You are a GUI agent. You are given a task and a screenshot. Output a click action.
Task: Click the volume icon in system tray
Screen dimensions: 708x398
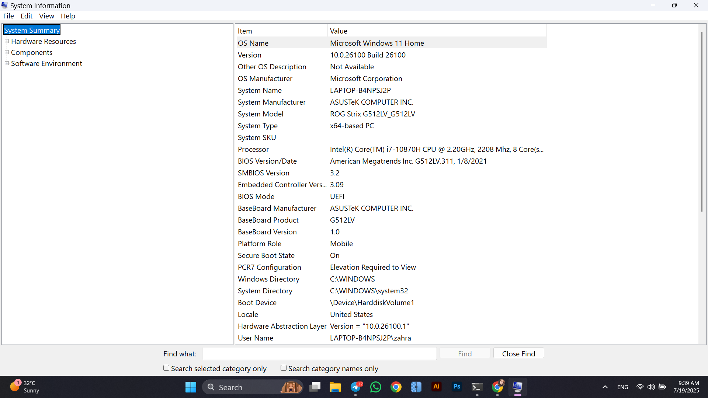[x=651, y=387]
